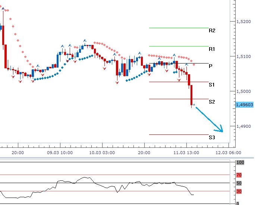Viewport: 255px width, 205px height.
Task: Click the 10.03 03:00 time axis label
Action: pyautogui.click(x=102, y=152)
